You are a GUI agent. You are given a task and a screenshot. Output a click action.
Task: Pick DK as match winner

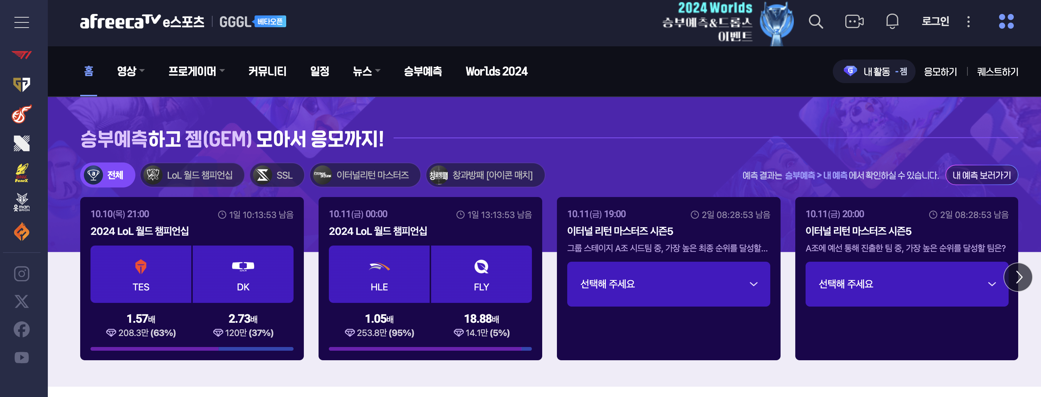(243, 274)
